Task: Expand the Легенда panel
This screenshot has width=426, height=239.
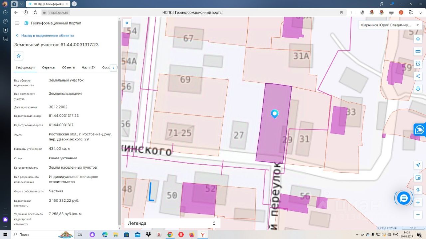Action: [x=172, y=223]
